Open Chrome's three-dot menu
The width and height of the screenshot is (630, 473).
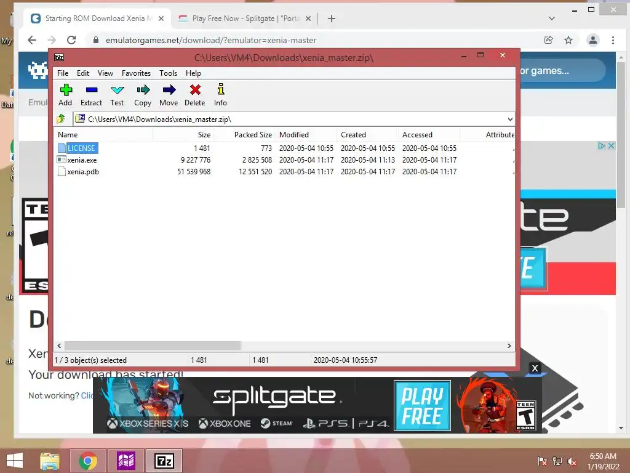click(613, 40)
